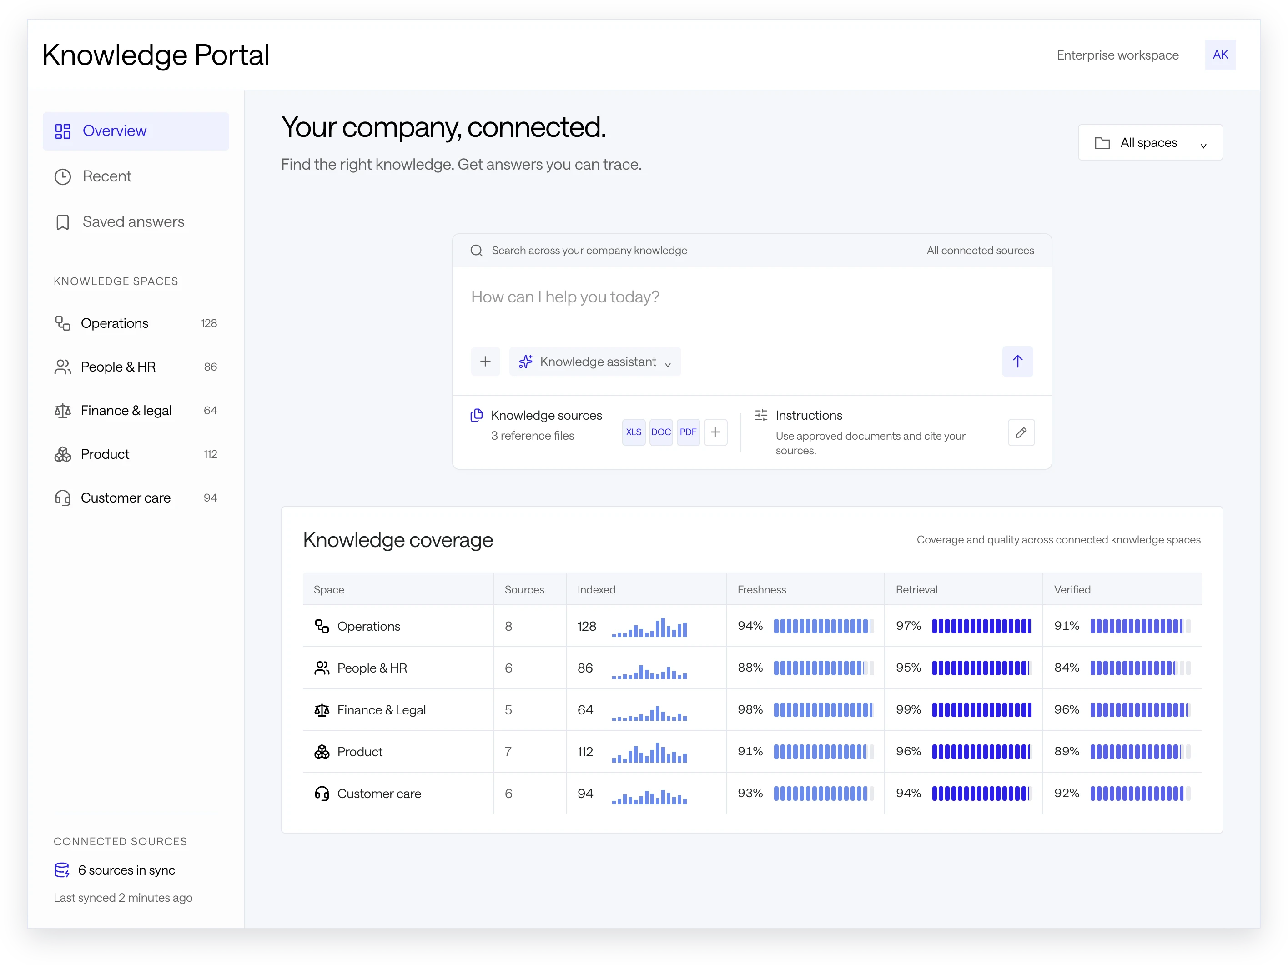Click the Instructions sliders icon
The width and height of the screenshot is (1288, 965).
point(761,415)
